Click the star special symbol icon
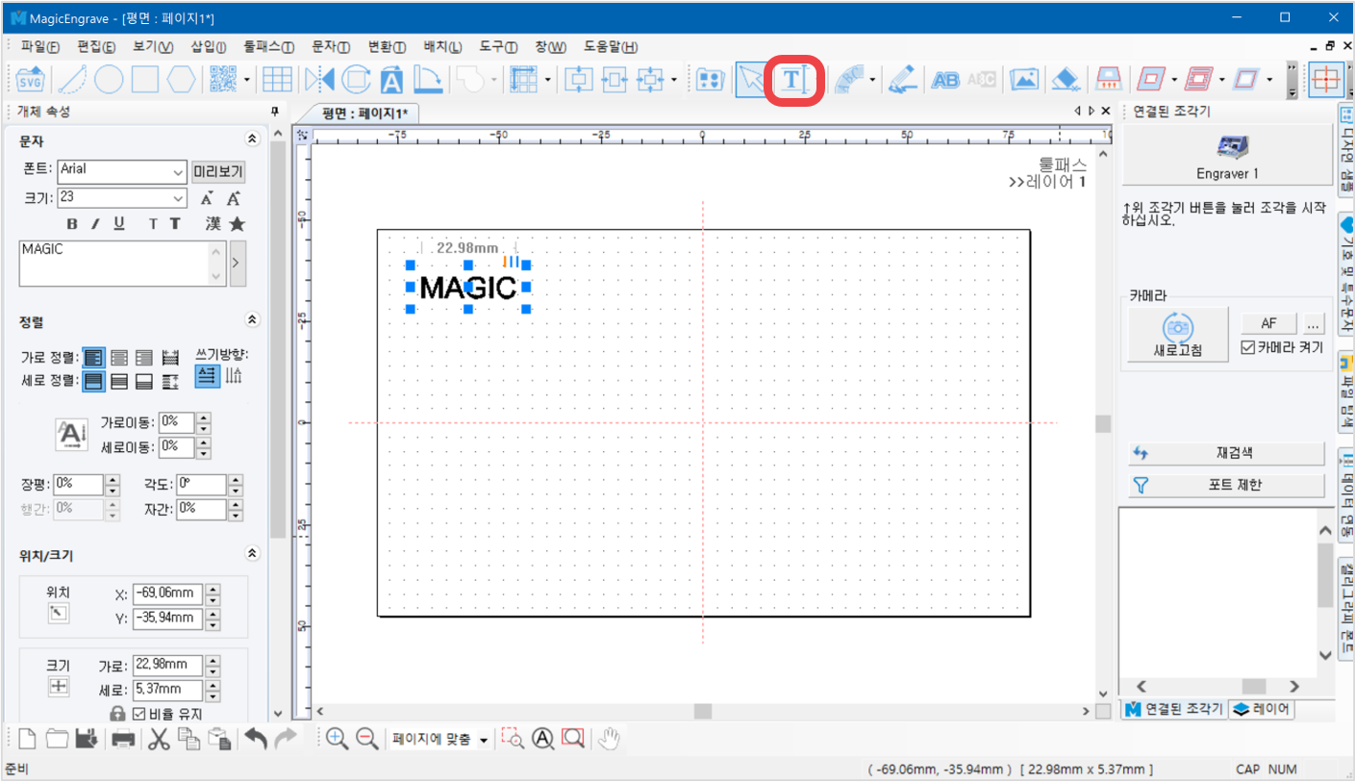 pyautogui.click(x=236, y=223)
